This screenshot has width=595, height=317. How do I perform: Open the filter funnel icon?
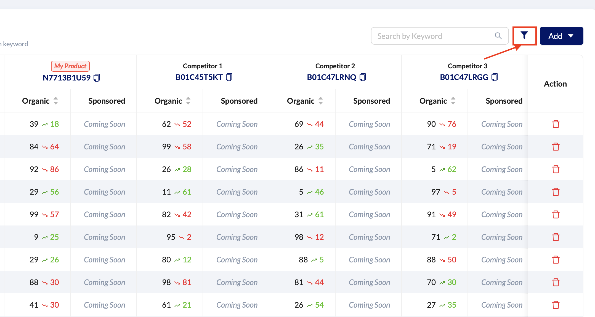pos(524,36)
